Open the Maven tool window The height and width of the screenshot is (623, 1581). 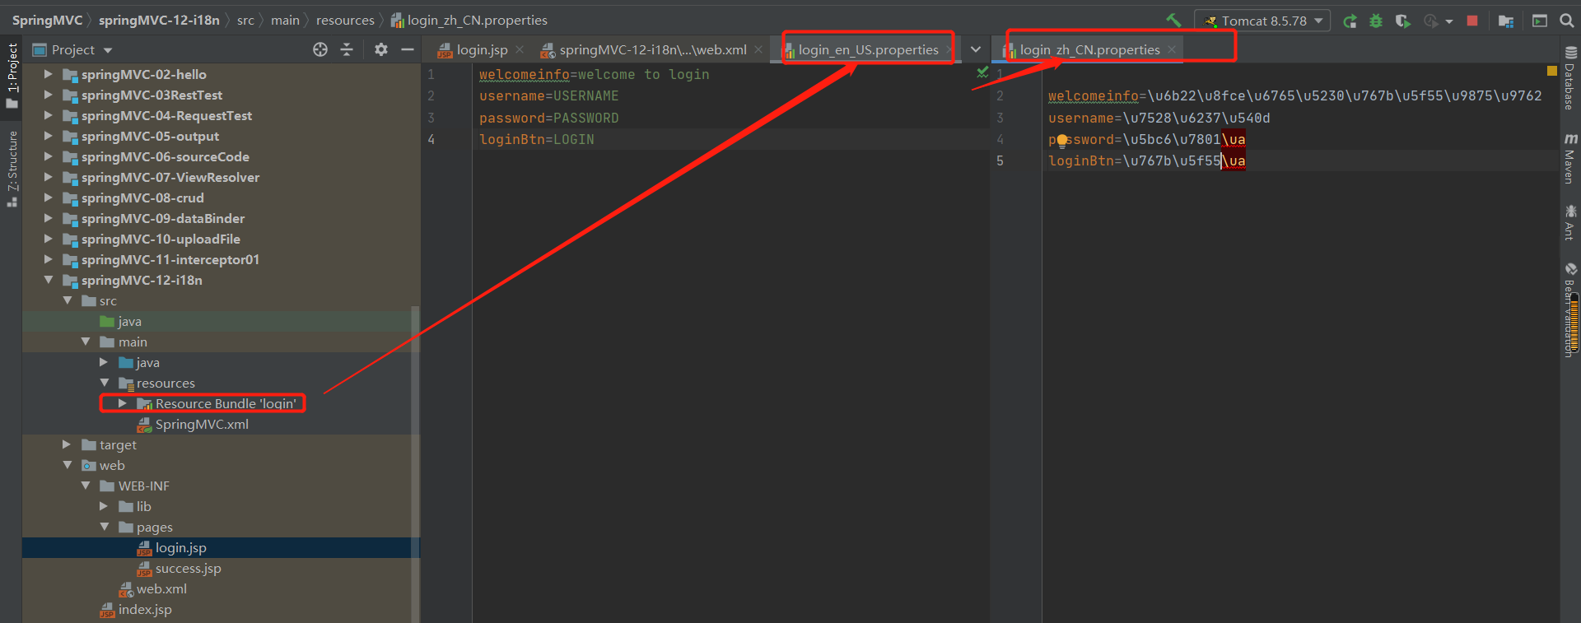[x=1570, y=158]
